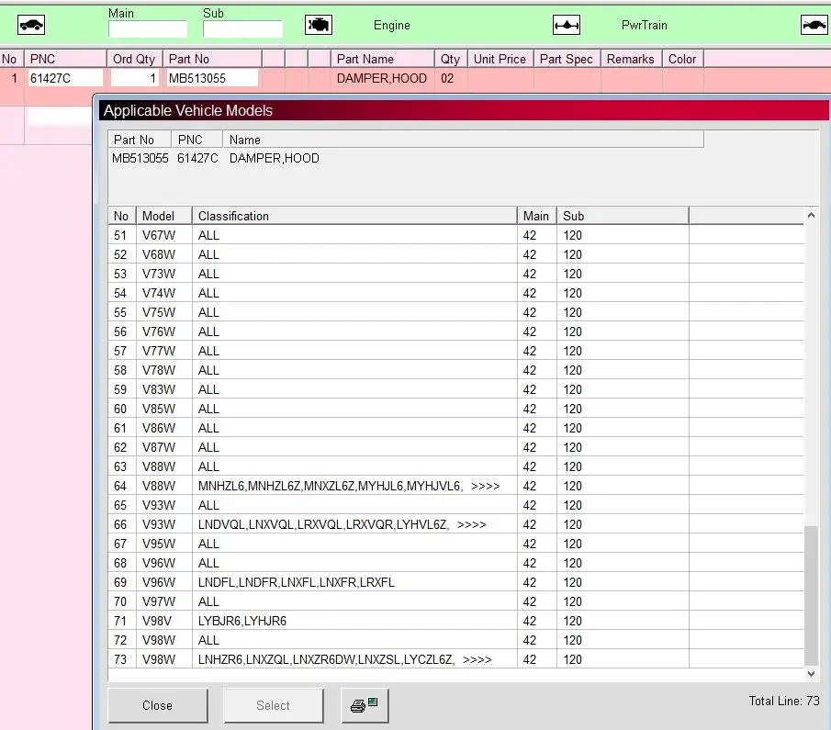Click the Sub column header in models list

click(623, 216)
